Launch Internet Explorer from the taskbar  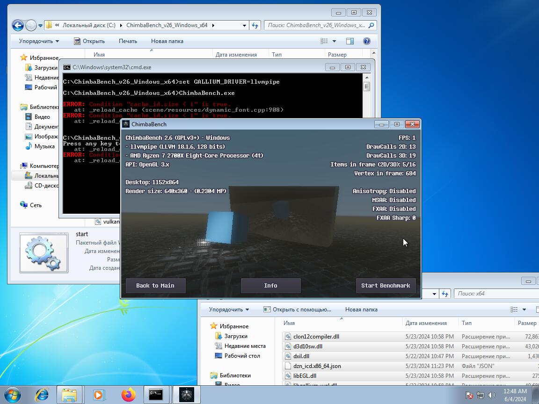click(42, 395)
